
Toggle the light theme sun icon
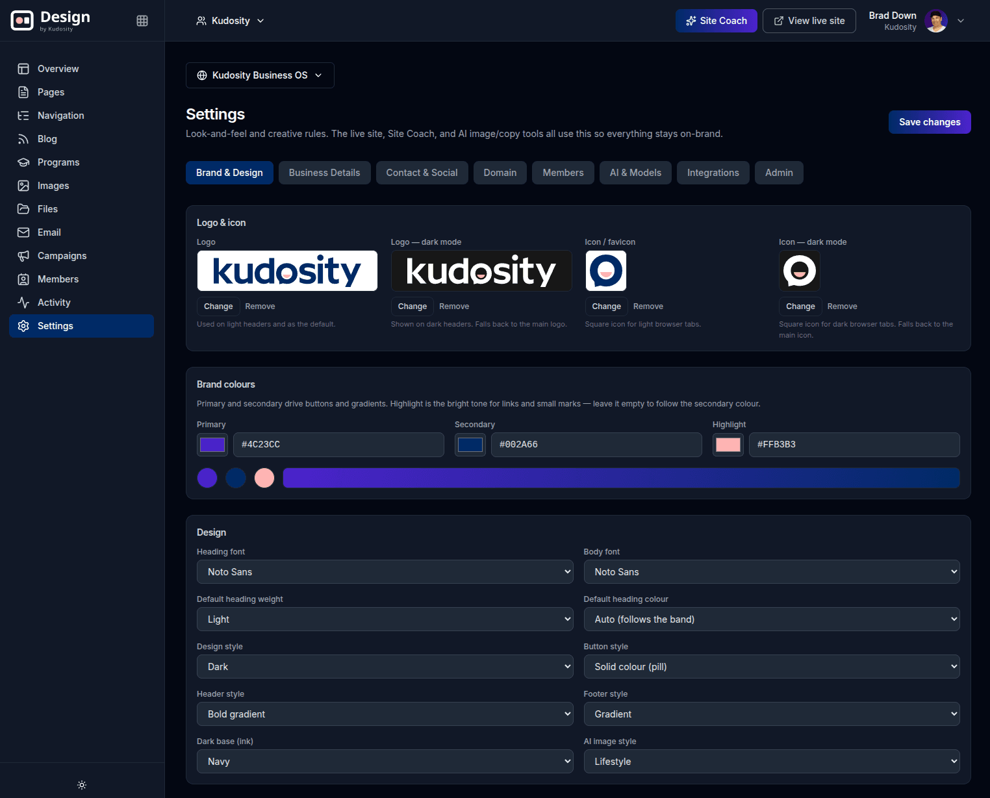[x=82, y=785]
